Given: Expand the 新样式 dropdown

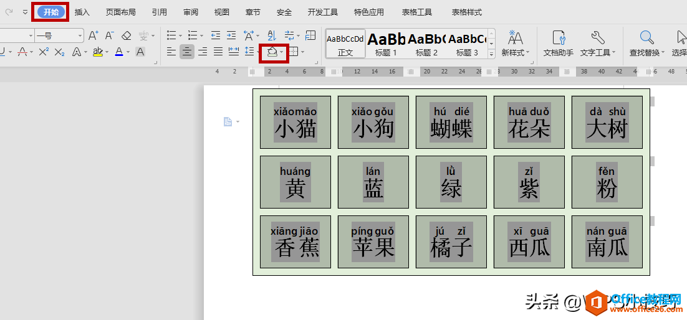Looking at the screenshot, I should (x=516, y=53).
